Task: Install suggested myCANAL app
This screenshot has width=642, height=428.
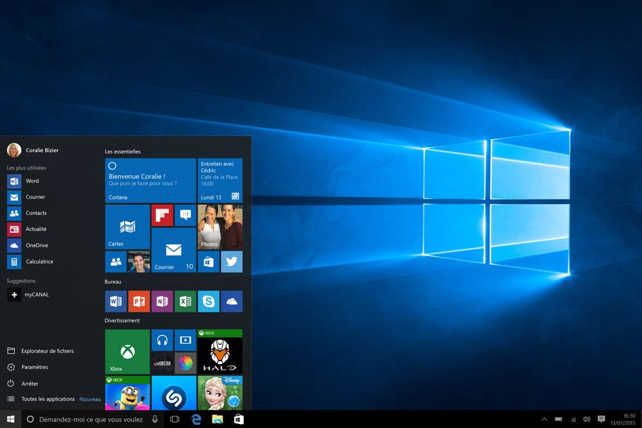Action: coord(28,295)
